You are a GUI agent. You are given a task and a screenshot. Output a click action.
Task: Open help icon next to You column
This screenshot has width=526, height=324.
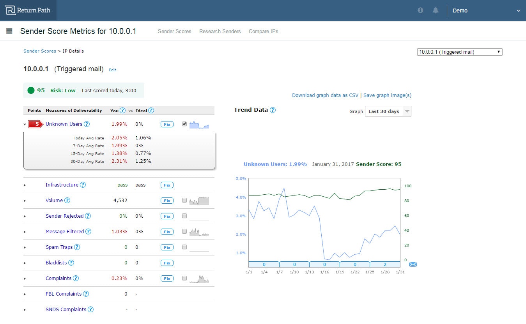click(122, 111)
